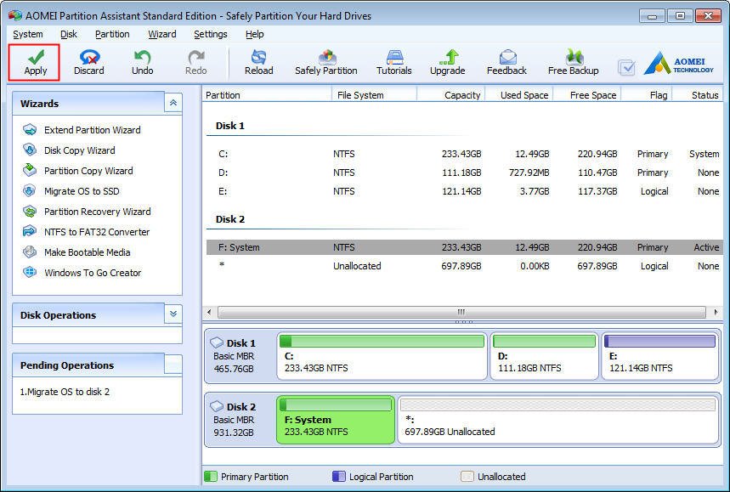
Task: Launch the Free Backup tool
Action: pyautogui.click(x=573, y=62)
